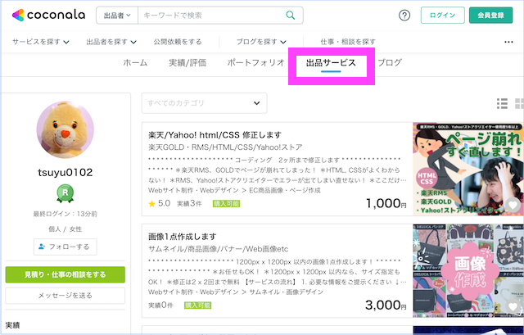The height and width of the screenshot is (335, 524).
Task: Favorite the 楽天/Yahoo! service heart icon
Action: (x=513, y=205)
